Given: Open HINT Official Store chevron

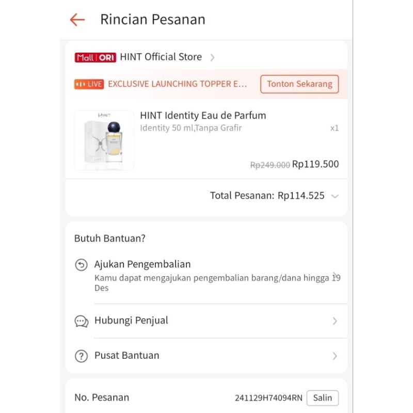Looking at the screenshot, I should pos(212,57).
